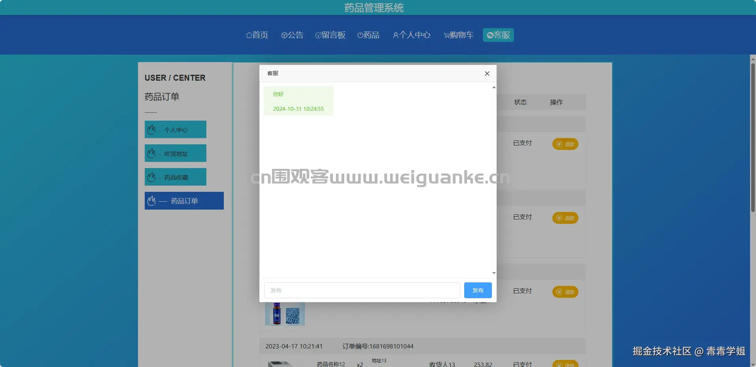
Task: Click the 操作 column header
Action: [556, 102]
